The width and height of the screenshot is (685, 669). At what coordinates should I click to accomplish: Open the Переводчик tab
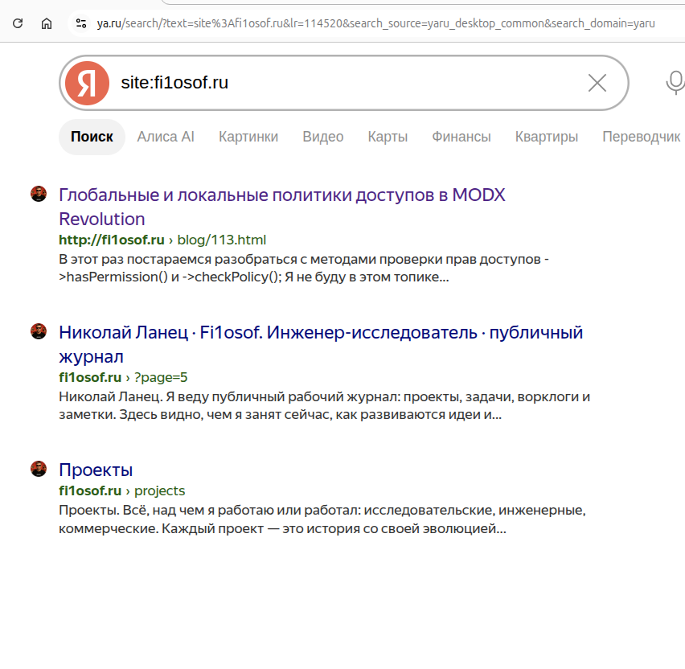tap(642, 137)
